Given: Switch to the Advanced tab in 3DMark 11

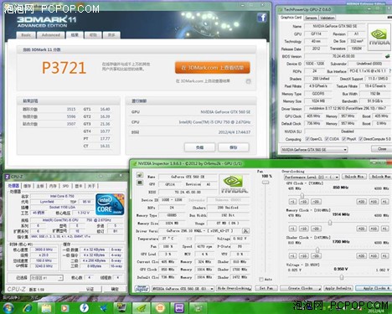Looking at the screenshot, I should click(x=51, y=35).
